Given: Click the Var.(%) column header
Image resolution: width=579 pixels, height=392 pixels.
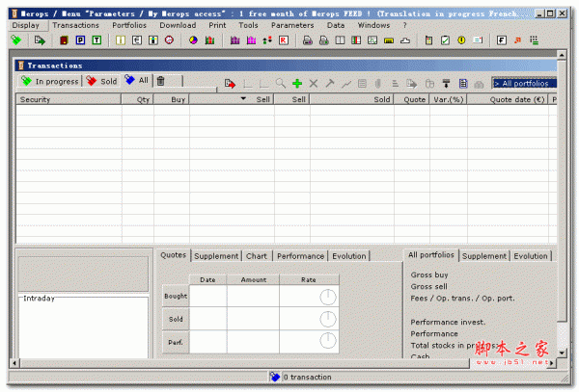Looking at the screenshot, I should [x=449, y=99].
